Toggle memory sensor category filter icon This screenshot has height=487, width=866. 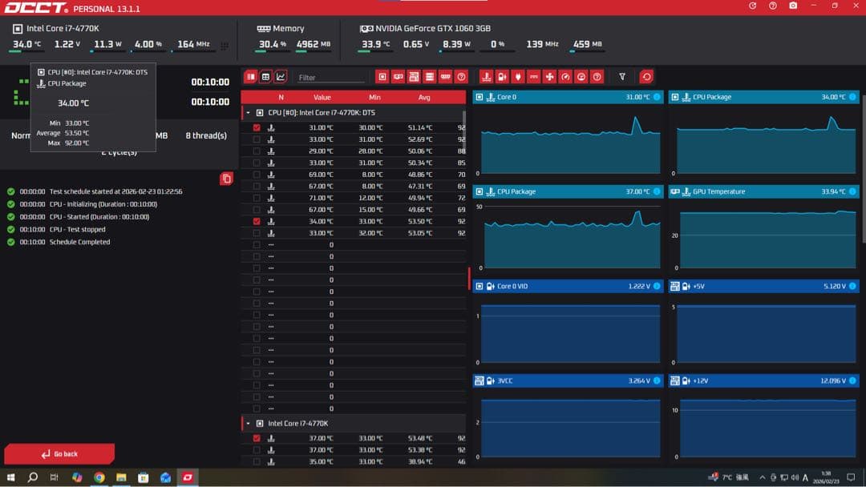pyautogui.click(x=446, y=77)
